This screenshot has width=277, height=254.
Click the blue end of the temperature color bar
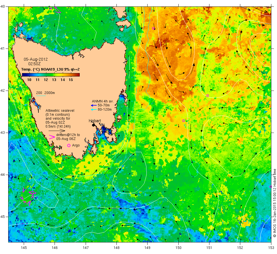tap(24, 75)
